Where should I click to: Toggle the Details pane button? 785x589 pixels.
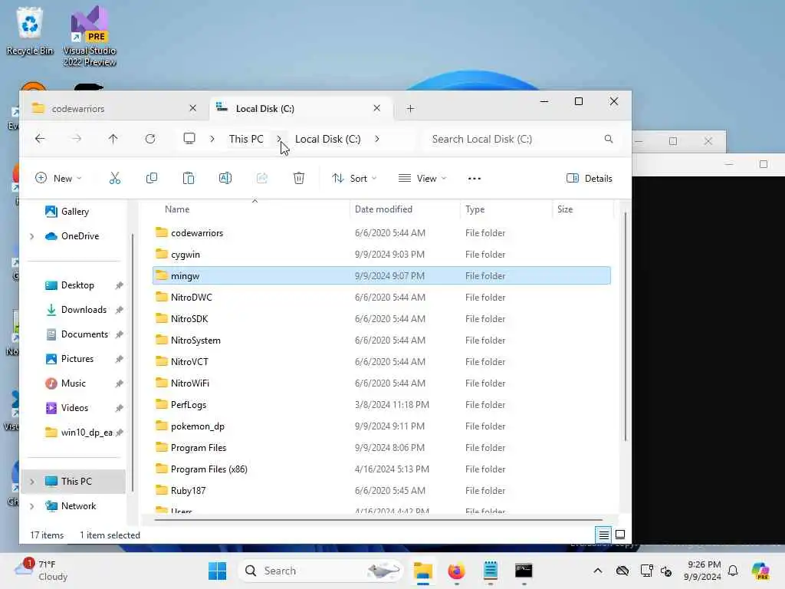coord(590,178)
